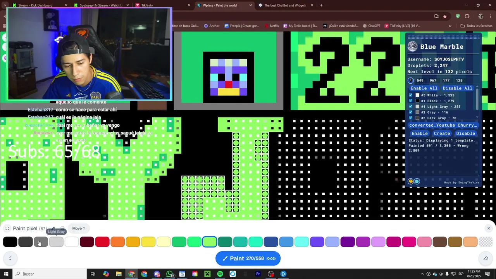
Task: Click the Disable template button
Action: pos(465,133)
